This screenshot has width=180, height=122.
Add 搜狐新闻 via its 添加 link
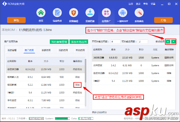[x=77, y=85]
